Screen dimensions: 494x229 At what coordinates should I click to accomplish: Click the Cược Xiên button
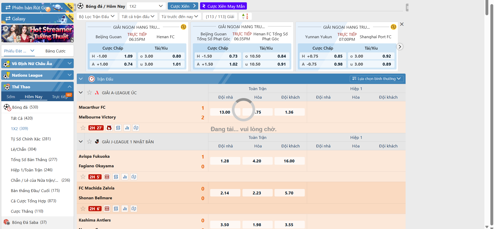pos(183,6)
